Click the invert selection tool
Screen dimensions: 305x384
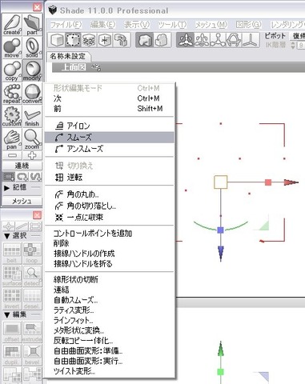(x=12, y=299)
